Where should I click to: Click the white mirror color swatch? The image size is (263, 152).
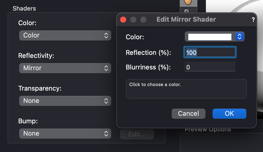(209, 37)
